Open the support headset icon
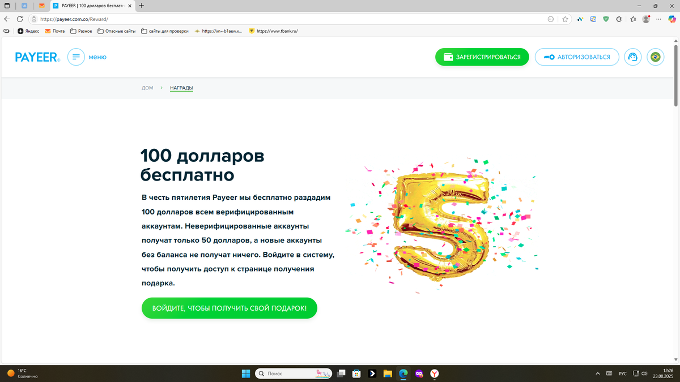 tap(632, 57)
